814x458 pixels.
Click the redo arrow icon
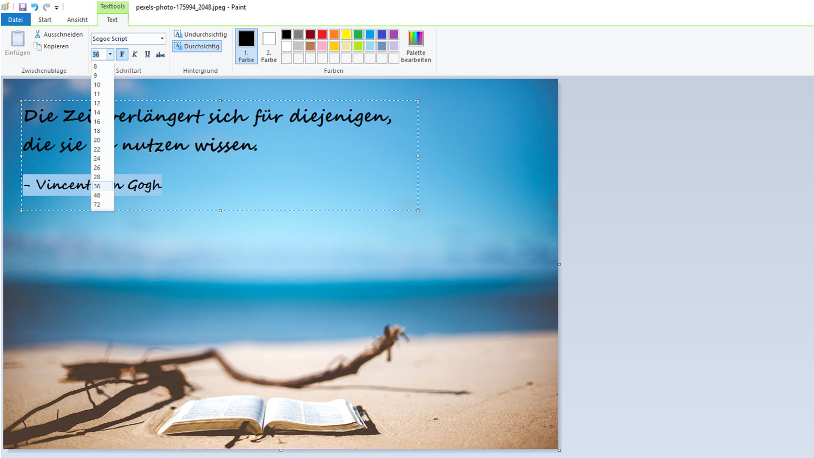46,7
